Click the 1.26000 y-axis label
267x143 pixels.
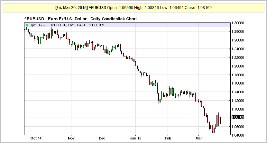[x=238, y=40]
